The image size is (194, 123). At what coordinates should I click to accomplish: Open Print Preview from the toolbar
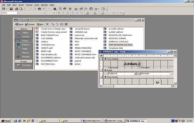21,9
